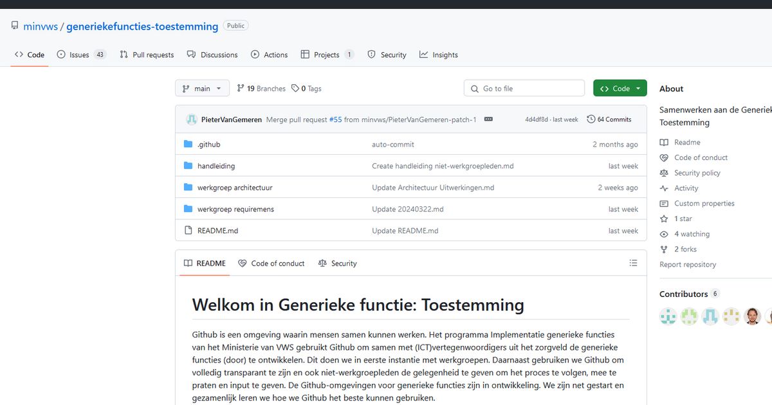Click the Report repository link
This screenshot has width=772, height=405.
688,264
